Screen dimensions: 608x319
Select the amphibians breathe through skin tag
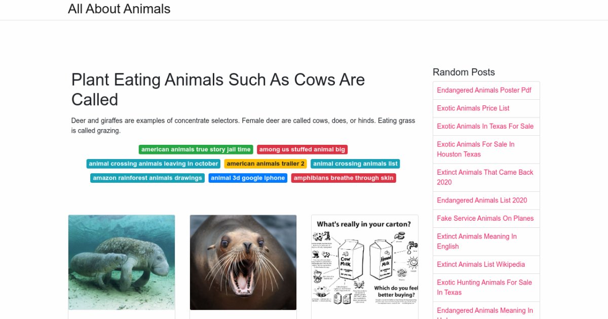[344, 178]
